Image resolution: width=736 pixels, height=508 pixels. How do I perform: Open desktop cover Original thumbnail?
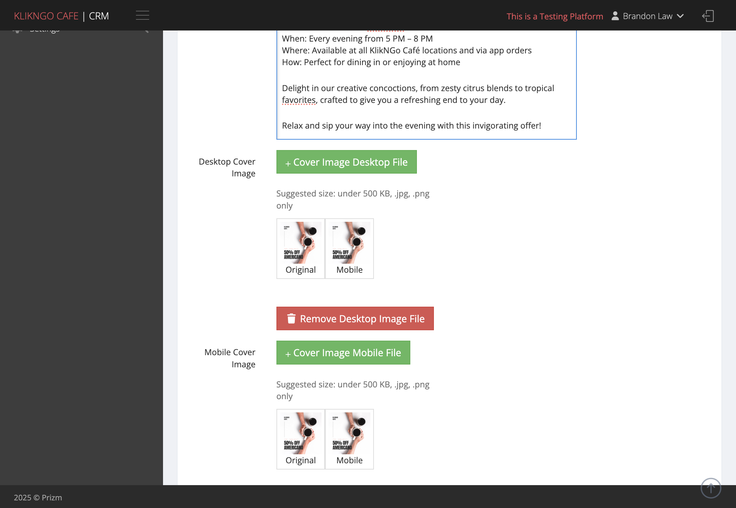tap(301, 248)
